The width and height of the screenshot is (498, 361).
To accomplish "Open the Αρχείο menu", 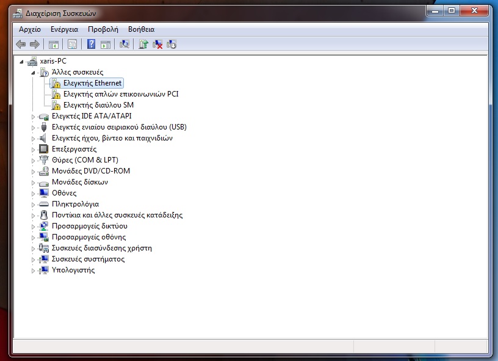I will (x=30, y=29).
